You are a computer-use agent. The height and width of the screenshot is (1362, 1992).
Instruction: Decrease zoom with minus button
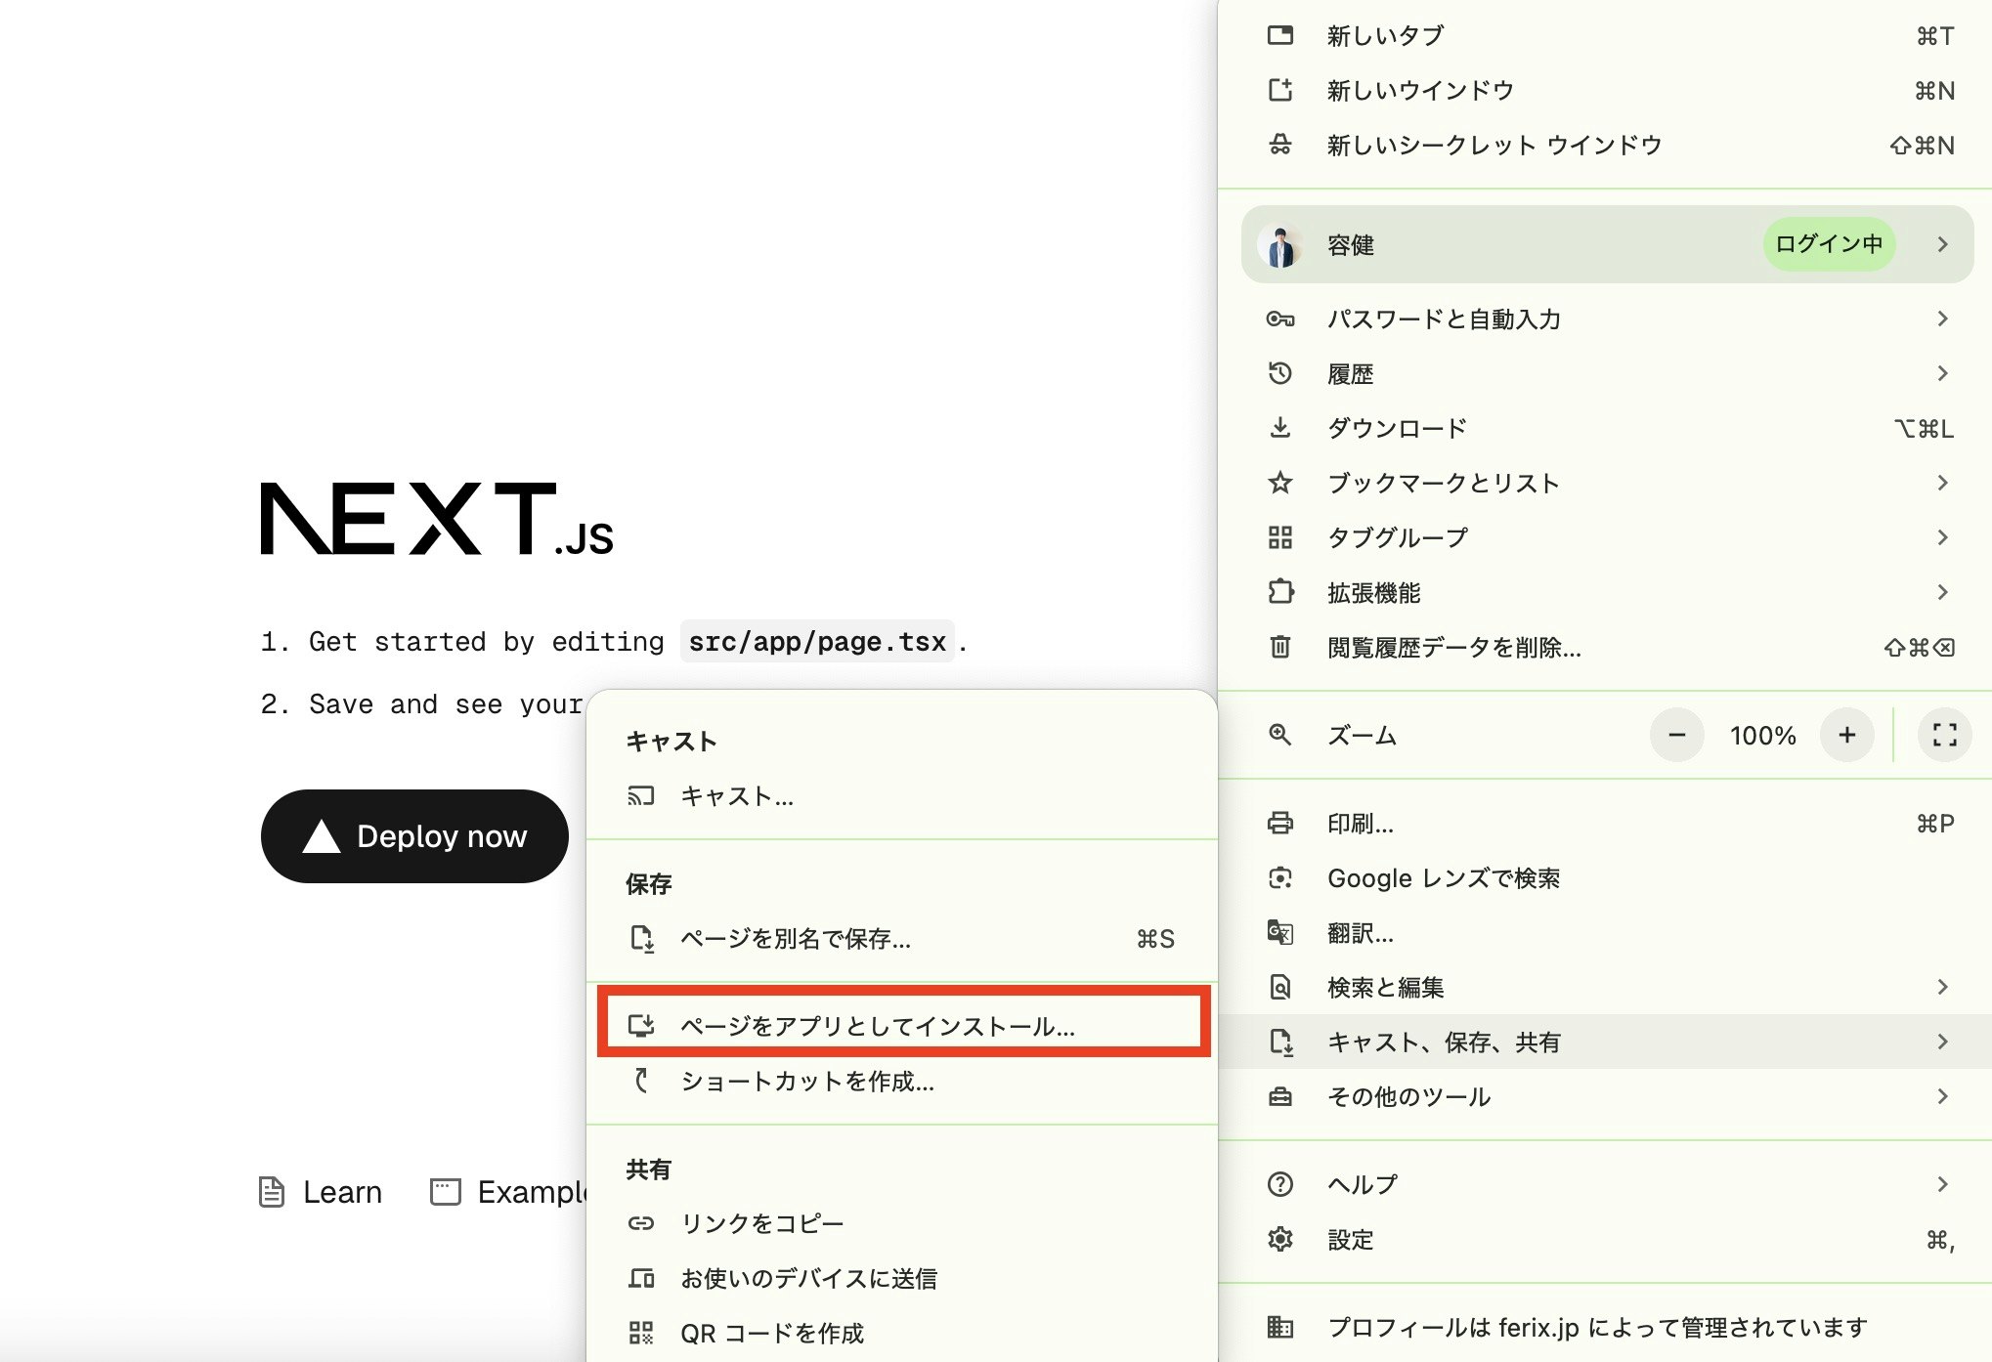[x=1676, y=735]
